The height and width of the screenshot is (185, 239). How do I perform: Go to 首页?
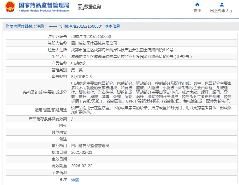coord(197,11)
